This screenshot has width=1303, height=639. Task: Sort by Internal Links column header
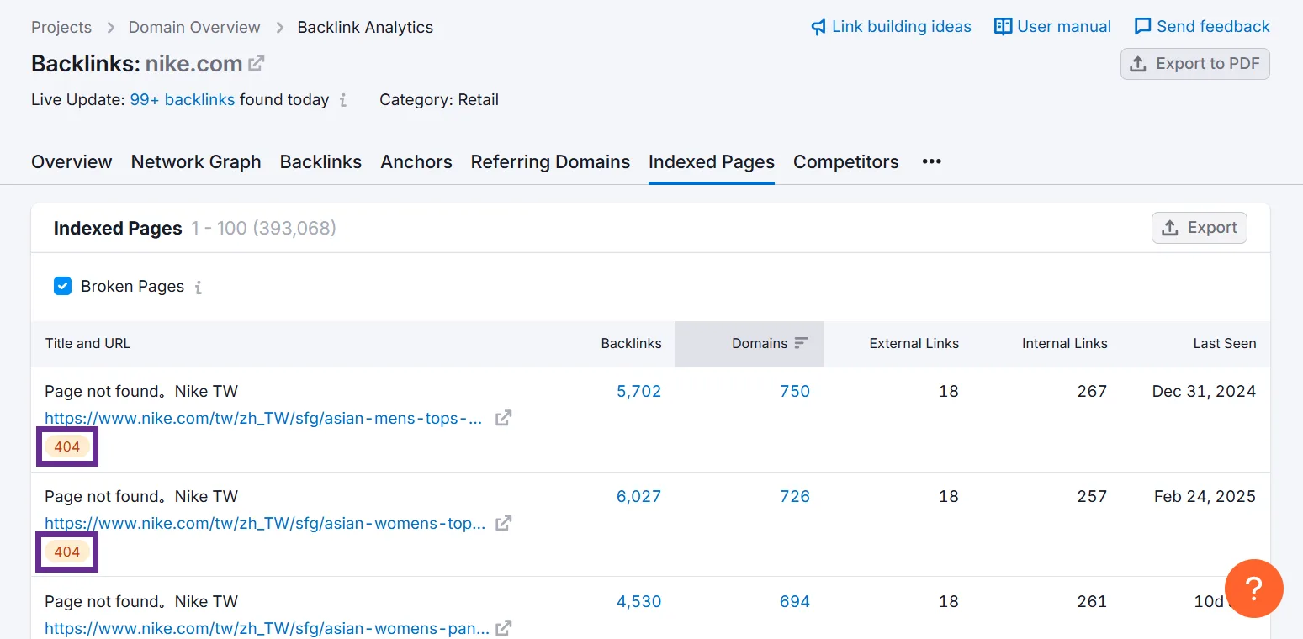point(1065,343)
